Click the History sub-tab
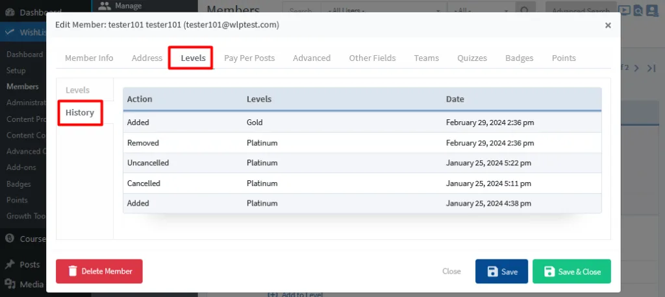 pos(80,113)
